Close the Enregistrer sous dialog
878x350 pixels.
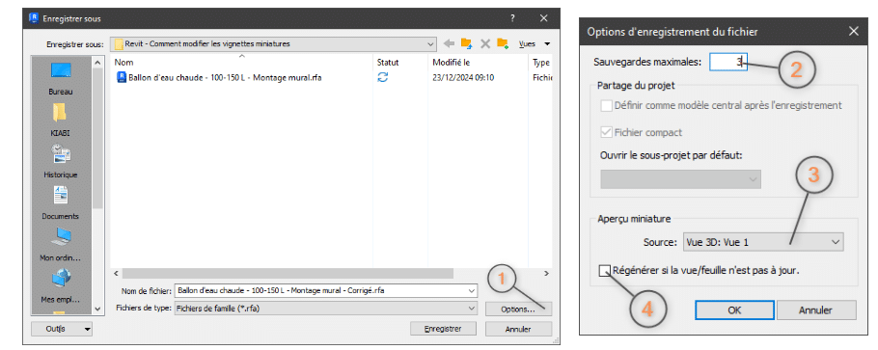544,18
